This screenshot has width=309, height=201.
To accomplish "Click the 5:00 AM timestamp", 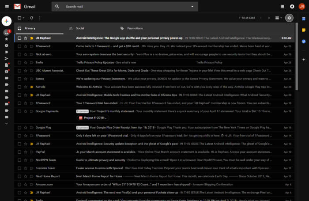I will click(286, 38).
